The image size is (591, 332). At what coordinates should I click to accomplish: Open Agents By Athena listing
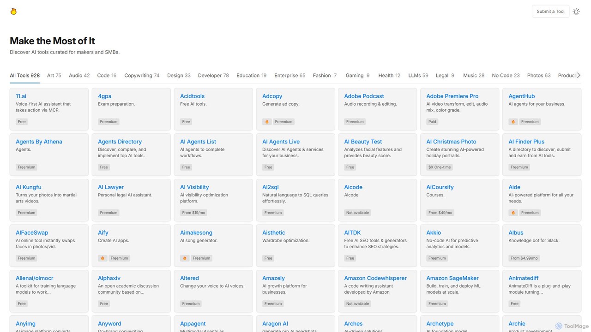click(39, 142)
